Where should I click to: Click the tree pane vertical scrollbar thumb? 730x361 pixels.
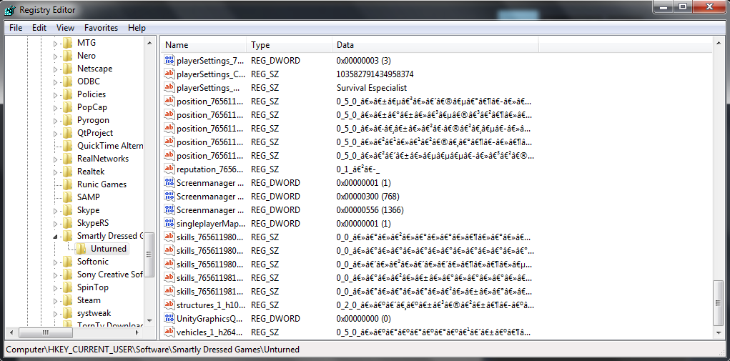point(149,255)
